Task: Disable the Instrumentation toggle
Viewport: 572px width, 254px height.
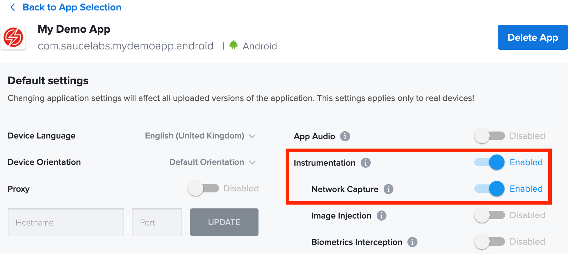Action: pyautogui.click(x=489, y=162)
